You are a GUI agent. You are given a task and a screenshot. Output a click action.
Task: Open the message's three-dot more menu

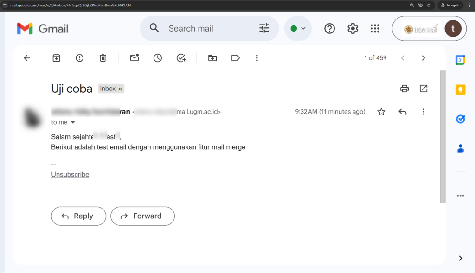coord(423,112)
